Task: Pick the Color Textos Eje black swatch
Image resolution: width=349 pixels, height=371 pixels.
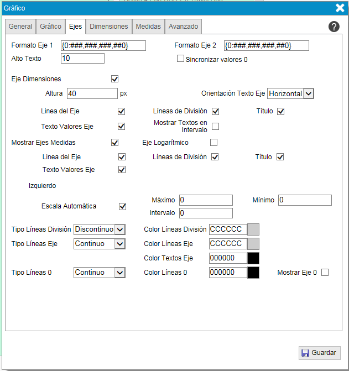Action: tap(253, 258)
